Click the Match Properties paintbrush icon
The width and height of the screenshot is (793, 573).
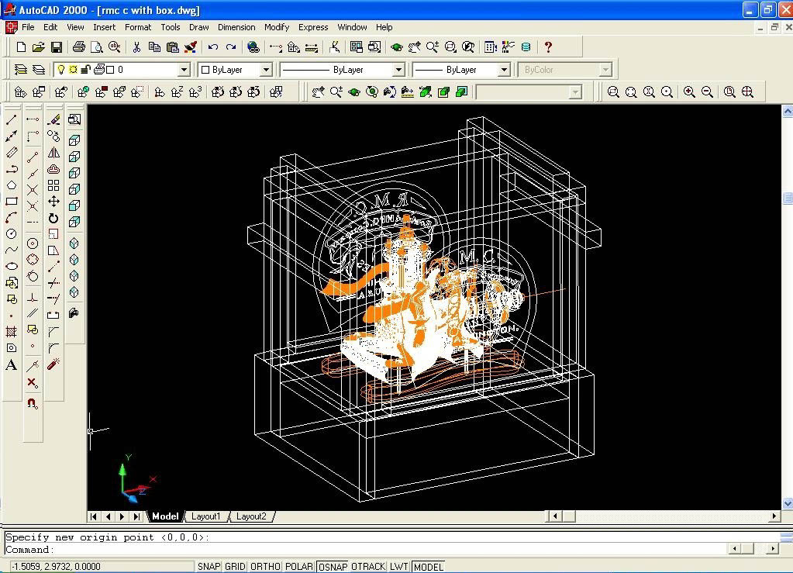pyautogui.click(x=191, y=47)
